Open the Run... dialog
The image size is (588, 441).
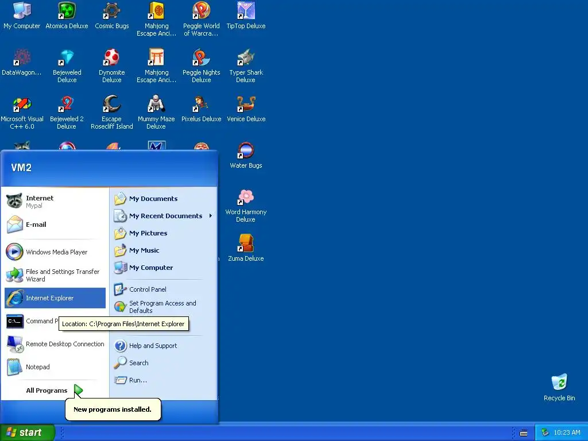click(164, 380)
